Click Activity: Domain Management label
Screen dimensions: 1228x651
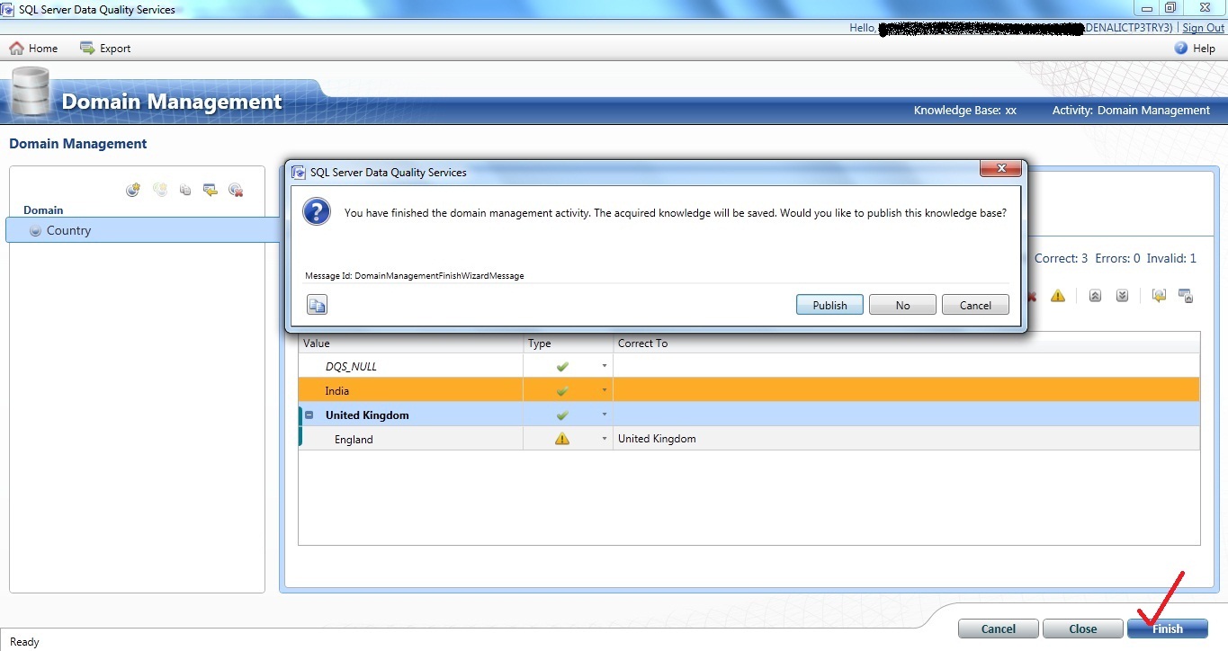(x=1131, y=110)
